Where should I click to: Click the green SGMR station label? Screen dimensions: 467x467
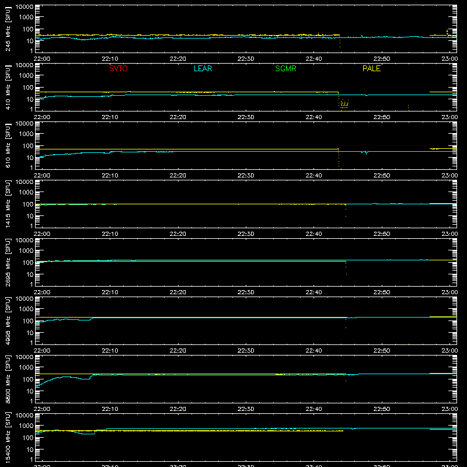click(285, 68)
